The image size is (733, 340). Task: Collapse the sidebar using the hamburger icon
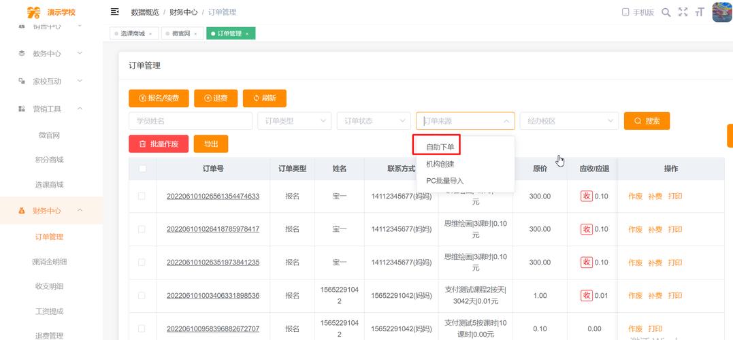pyautogui.click(x=114, y=12)
